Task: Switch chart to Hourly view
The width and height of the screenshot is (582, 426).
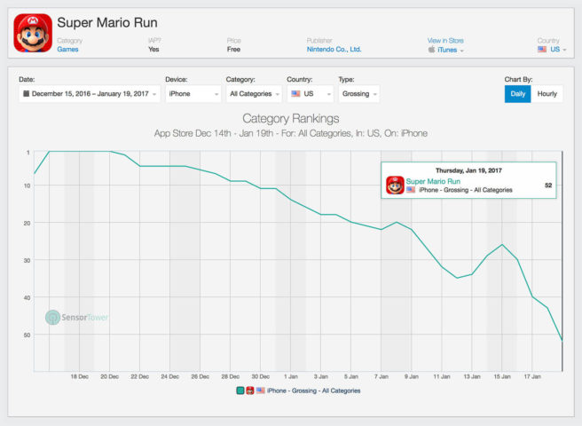Action: 547,93
